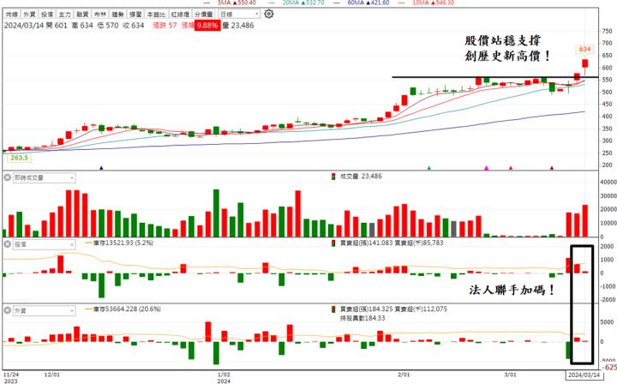The width and height of the screenshot is (617, 384).
Task: Click the 低 570 low price value
Action: point(108,26)
